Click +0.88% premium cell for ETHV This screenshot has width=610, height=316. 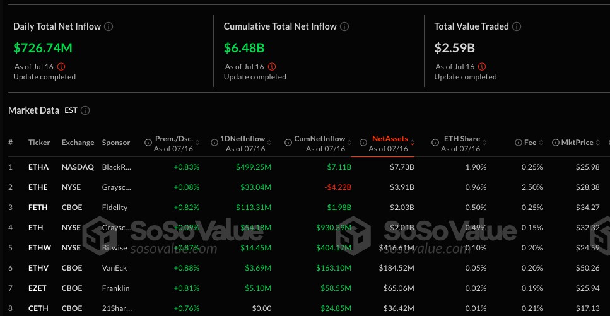pos(186,268)
